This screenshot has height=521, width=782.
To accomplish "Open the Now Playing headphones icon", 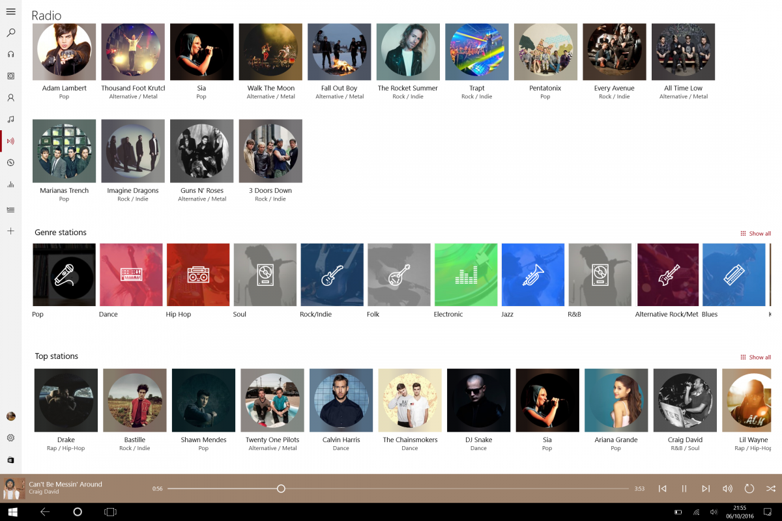I will click(x=10, y=54).
